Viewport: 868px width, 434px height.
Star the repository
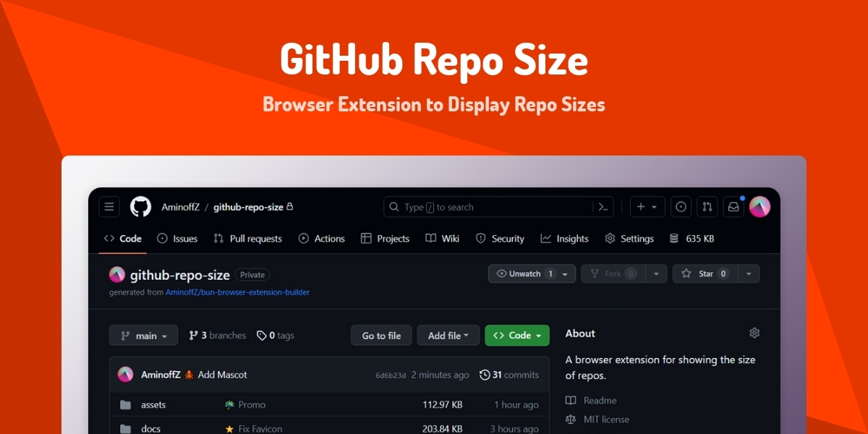[705, 274]
